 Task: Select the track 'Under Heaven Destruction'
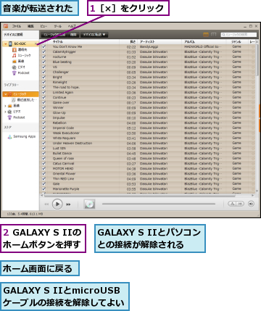pos(72,143)
